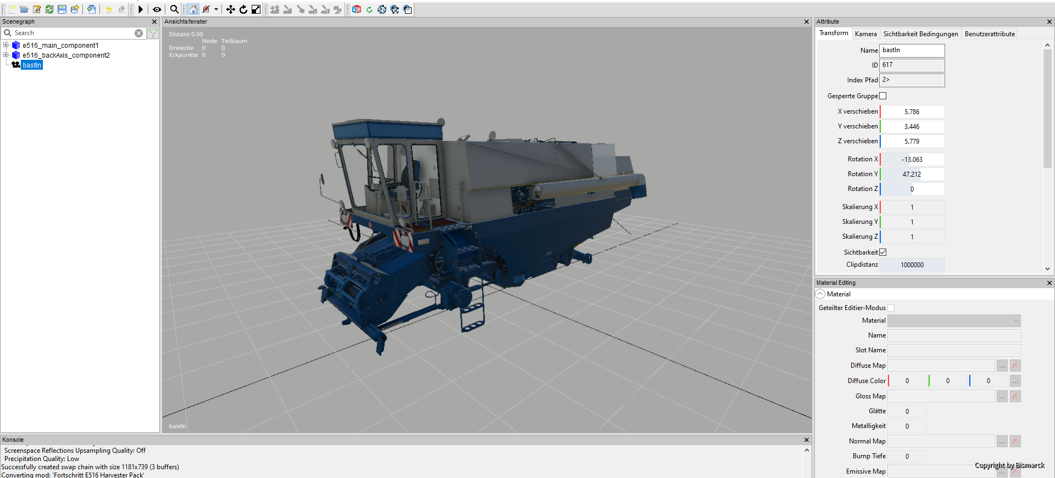The height and width of the screenshot is (478, 1055).
Task: Toggle Gesperrte Gruppe checkbox
Action: click(883, 96)
